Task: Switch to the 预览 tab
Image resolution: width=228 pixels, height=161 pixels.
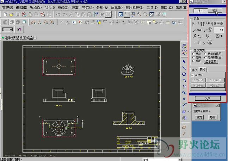Action: [202, 70]
